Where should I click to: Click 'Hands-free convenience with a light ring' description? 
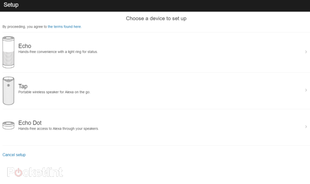pos(58,52)
